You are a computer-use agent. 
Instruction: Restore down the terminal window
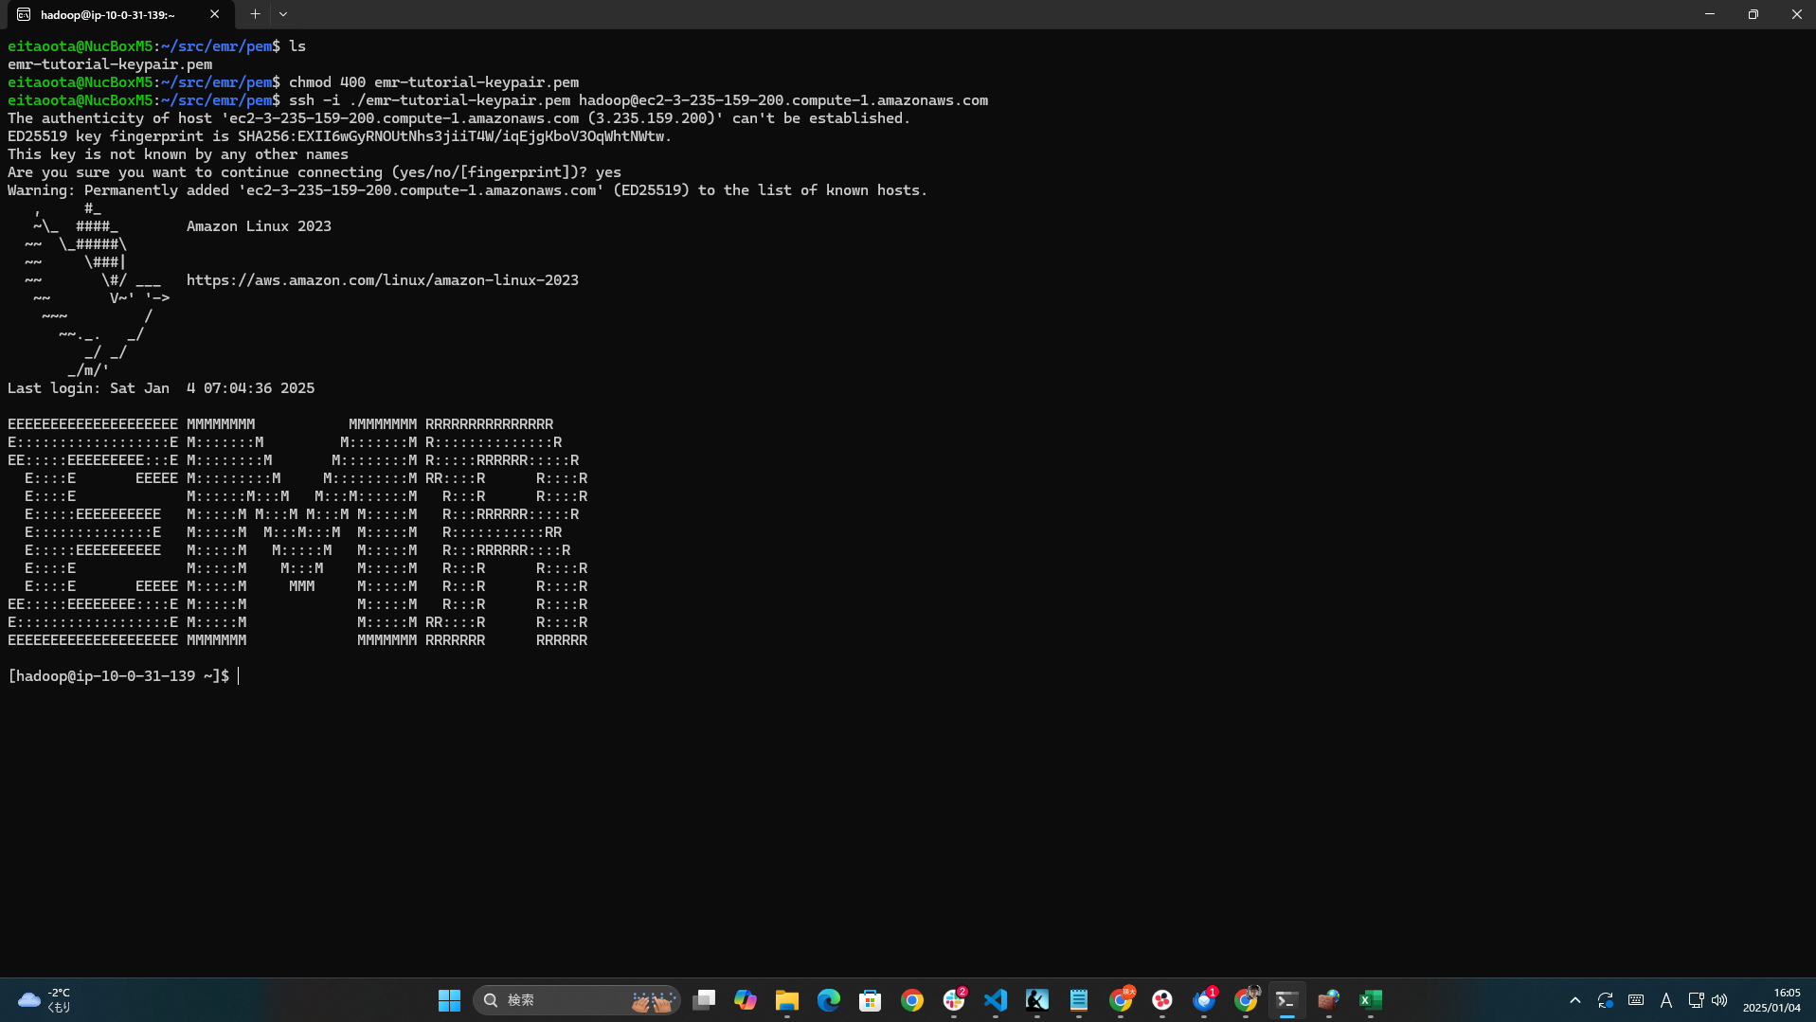coord(1753,14)
